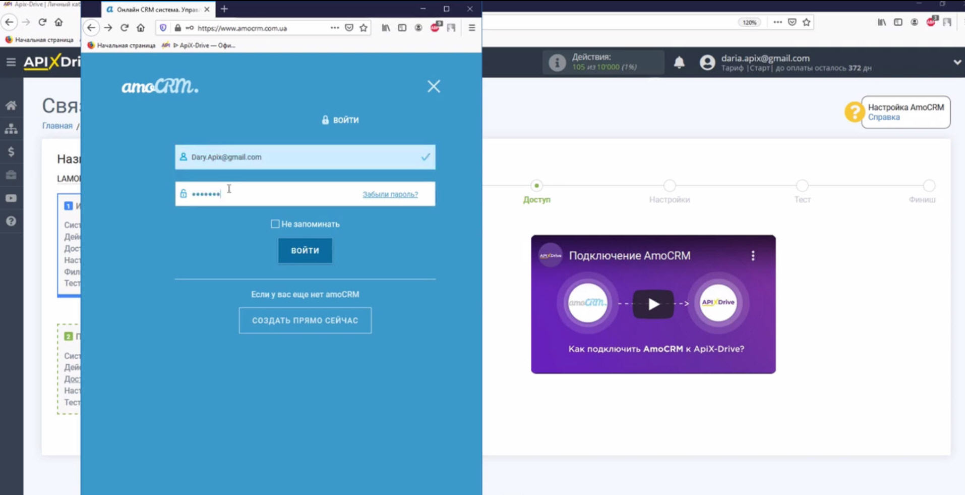Click Главная breadcrumb link
Image resolution: width=965 pixels, height=495 pixels.
[57, 126]
